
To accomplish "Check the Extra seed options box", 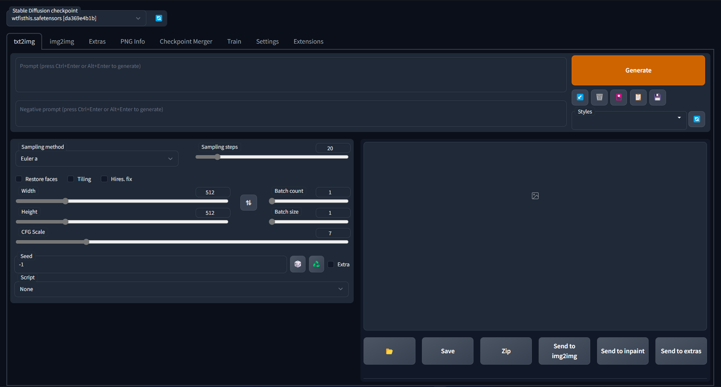I will (x=331, y=264).
